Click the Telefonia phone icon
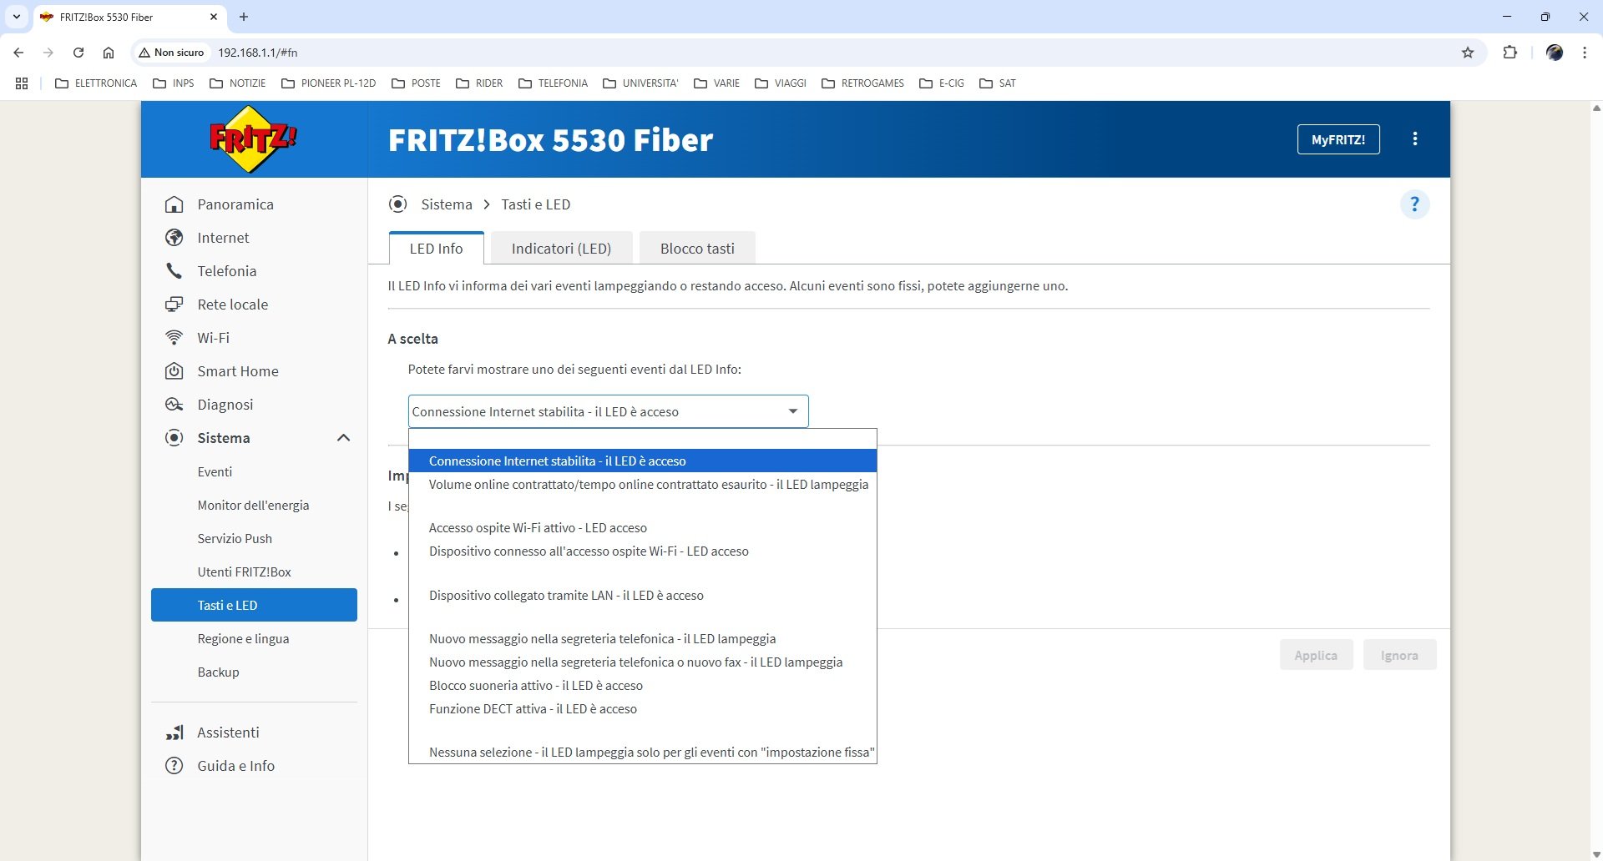Image resolution: width=1603 pixels, height=861 pixels. coord(174,271)
